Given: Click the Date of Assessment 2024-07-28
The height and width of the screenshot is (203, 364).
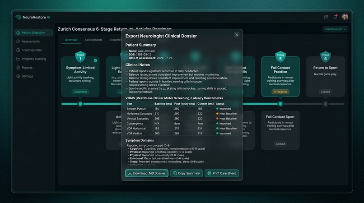Looking at the screenshot, I should (150, 58).
